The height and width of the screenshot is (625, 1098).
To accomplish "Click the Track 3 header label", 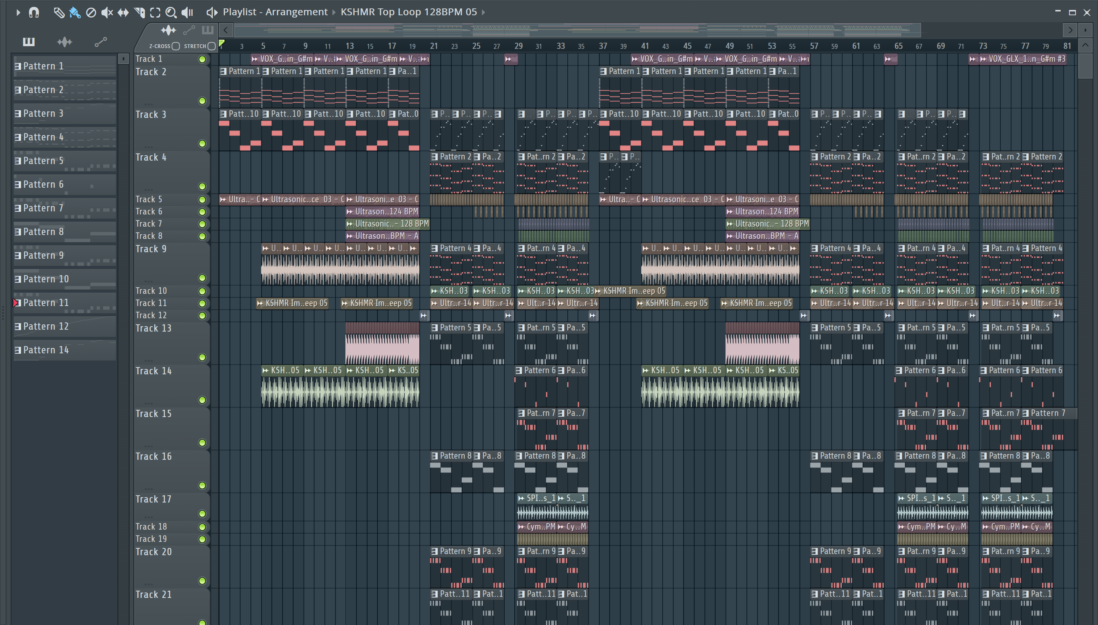I will click(151, 114).
